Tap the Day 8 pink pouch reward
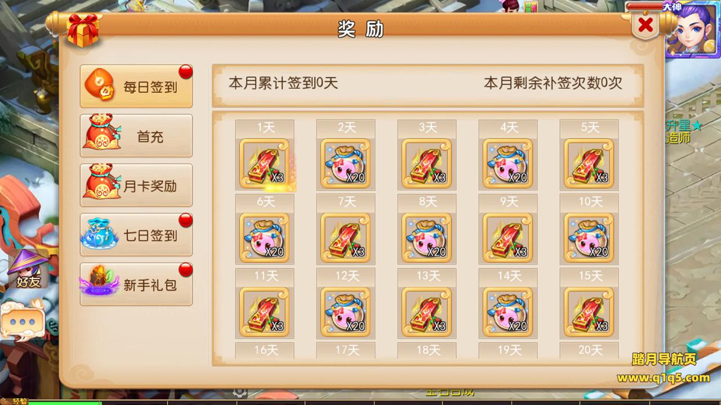This screenshot has height=405, width=721. 426,237
